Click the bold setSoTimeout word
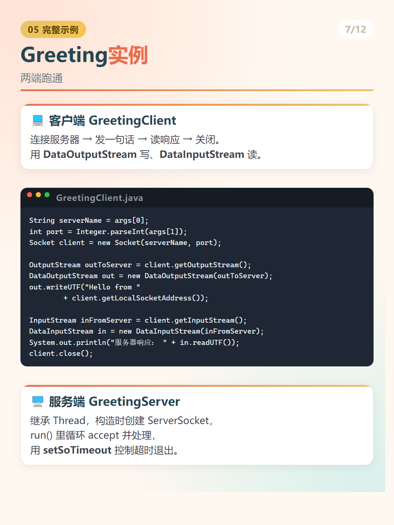 (x=77, y=450)
